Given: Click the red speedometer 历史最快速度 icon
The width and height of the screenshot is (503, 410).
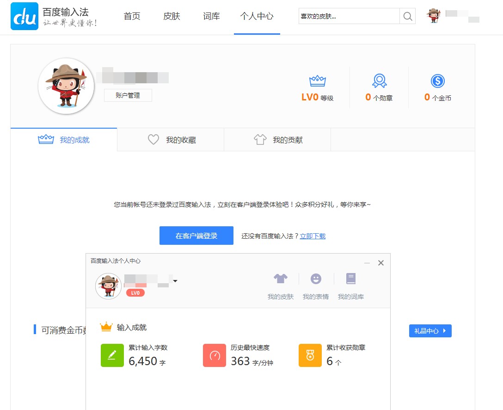Looking at the screenshot, I should click(215, 355).
